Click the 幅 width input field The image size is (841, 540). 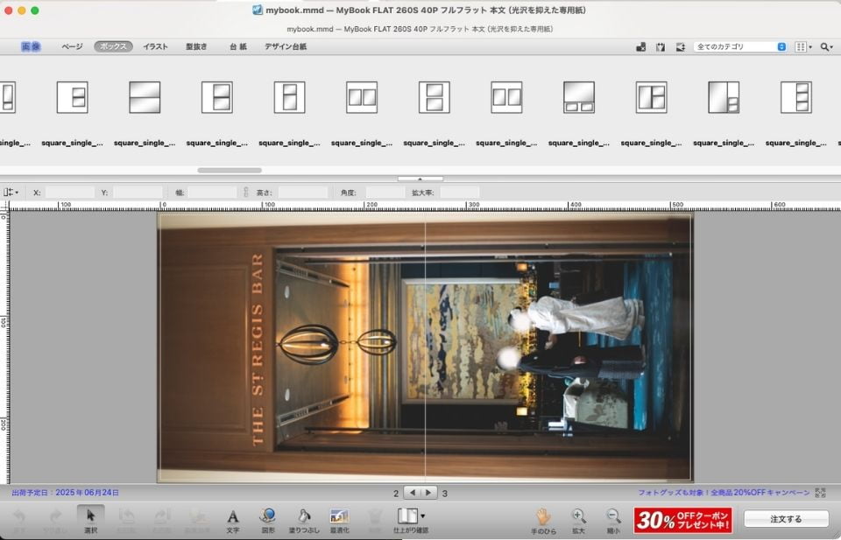[212, 193]
